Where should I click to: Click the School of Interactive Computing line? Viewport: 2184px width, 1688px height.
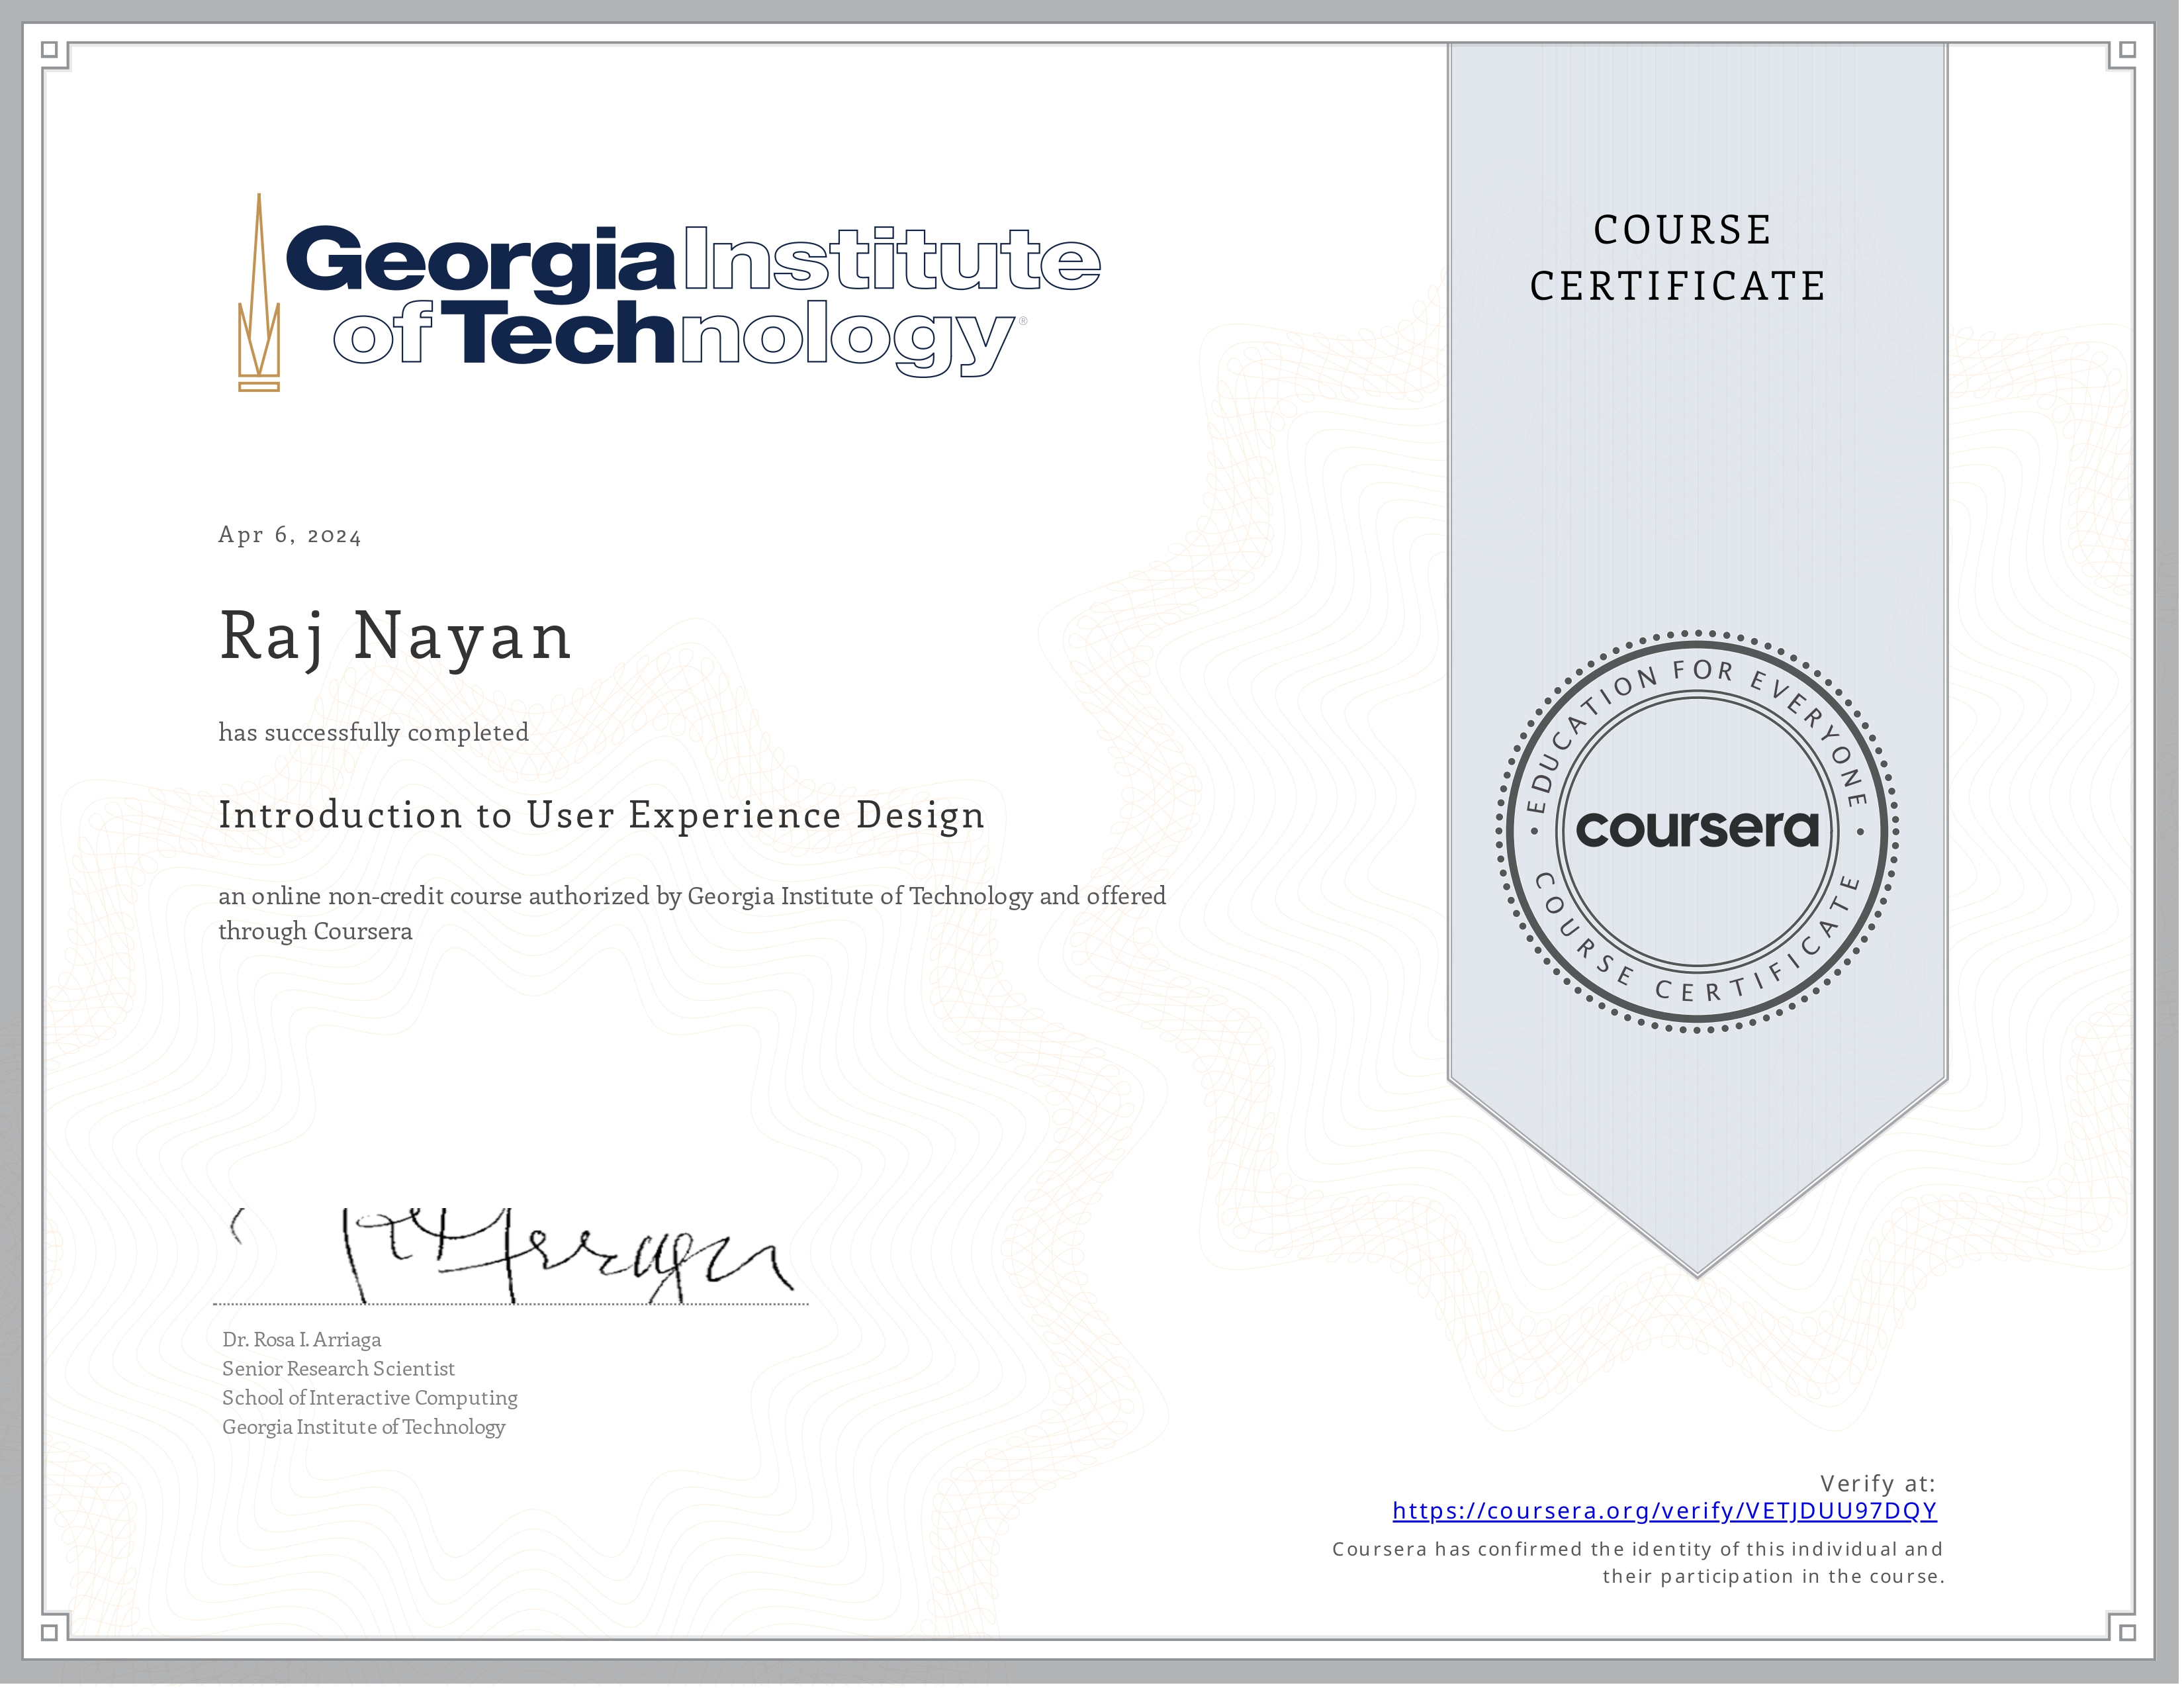coord(370,1397)
